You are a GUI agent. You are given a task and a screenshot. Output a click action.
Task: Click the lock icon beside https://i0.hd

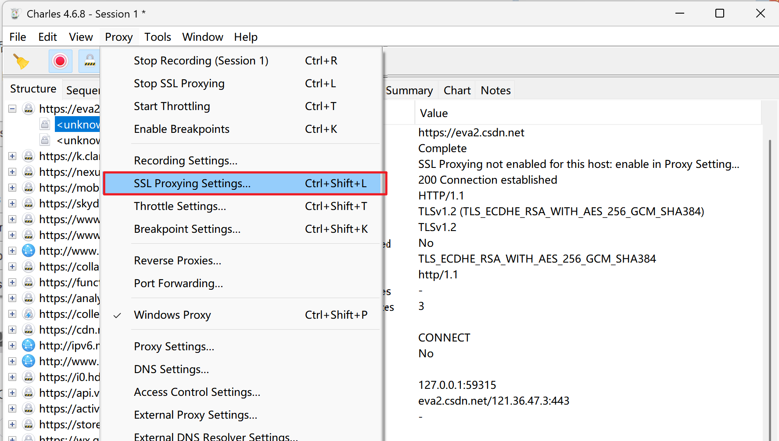coord(29,377)
